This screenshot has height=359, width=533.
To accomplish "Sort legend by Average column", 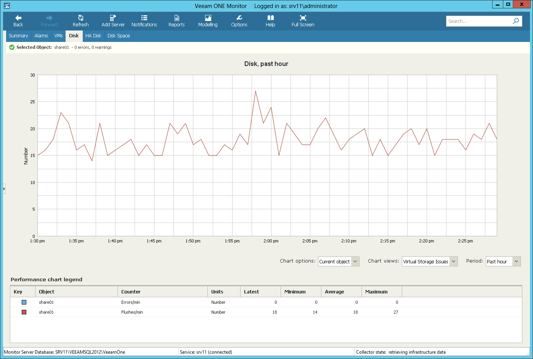I will pos(341,292).
